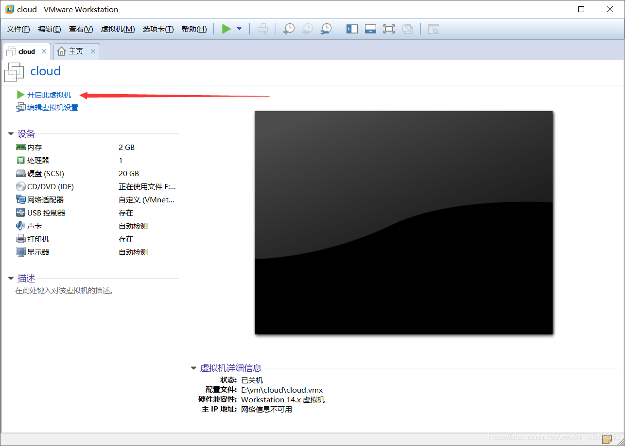This screenshot has width=625, height=446.
Task: Open the 文件(F) menu
Action: (18, 29)
